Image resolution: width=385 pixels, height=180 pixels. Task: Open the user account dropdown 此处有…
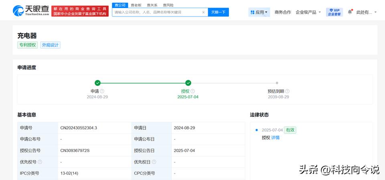tap(366, 12)
